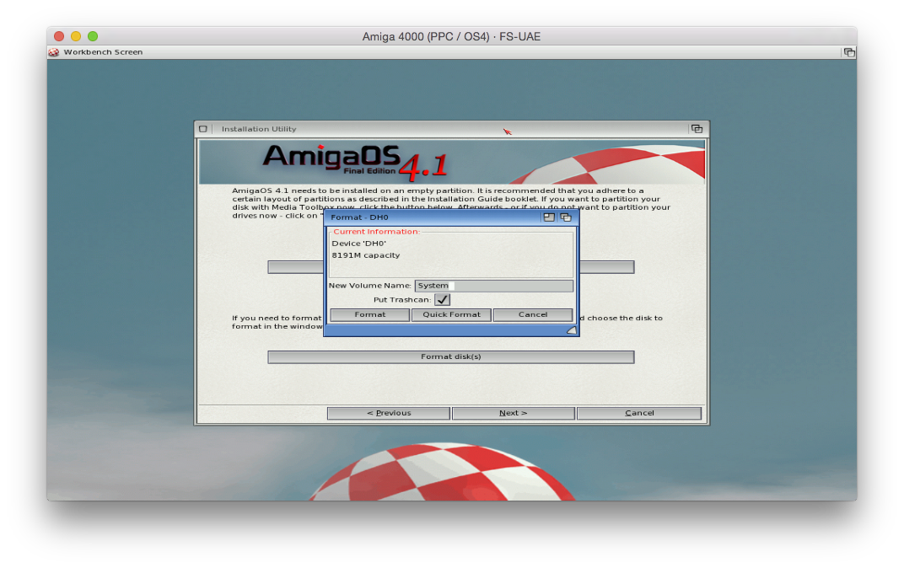The width and height of the screenshot is (904, 568).
Task: Click the Workbench Screen title bar
Action: coord(451,52)
